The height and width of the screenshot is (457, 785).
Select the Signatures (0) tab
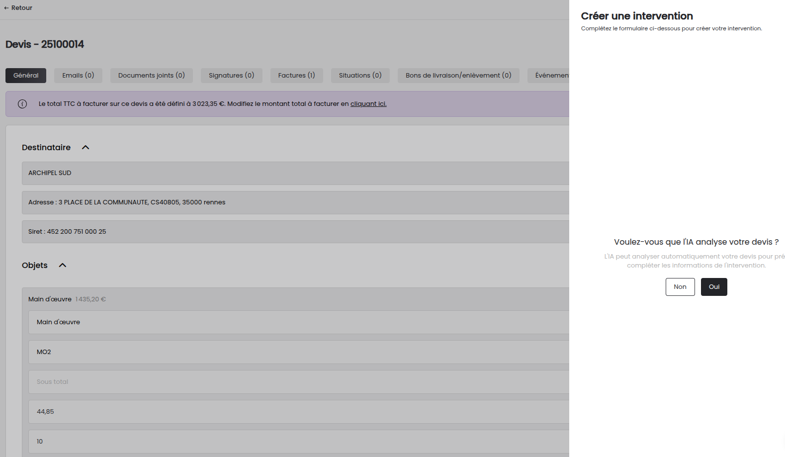click(231, 76)
